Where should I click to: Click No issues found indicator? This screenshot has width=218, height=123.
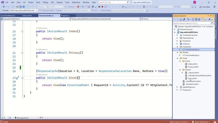(x=21, y=118)
